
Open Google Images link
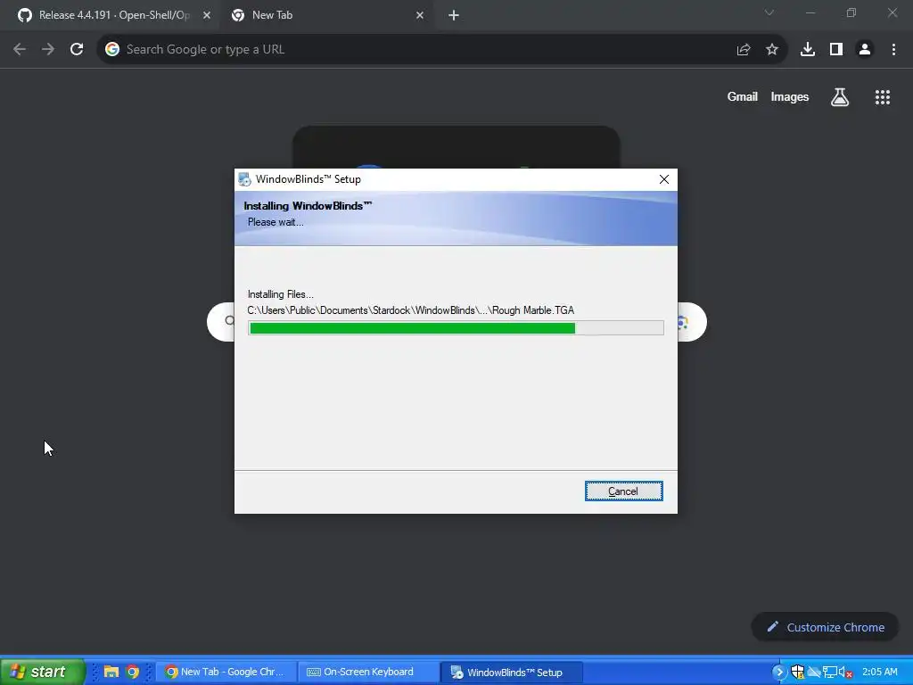click(x=790, y=96)
